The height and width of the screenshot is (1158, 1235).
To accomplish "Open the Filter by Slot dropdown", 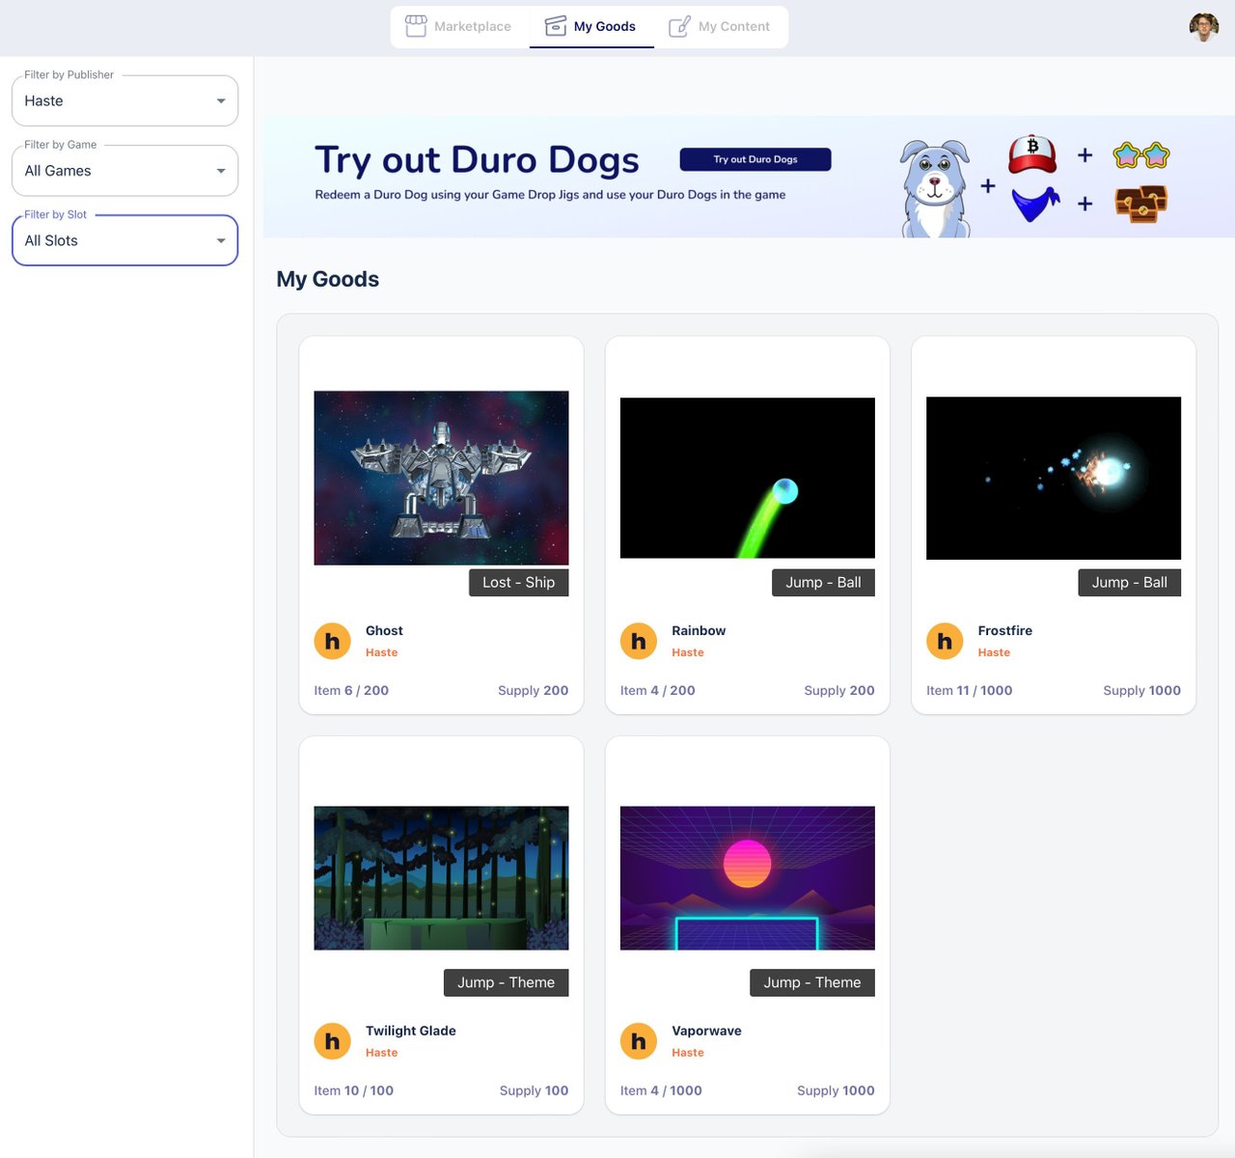I will pyautogui.click(x=124, y=240).
